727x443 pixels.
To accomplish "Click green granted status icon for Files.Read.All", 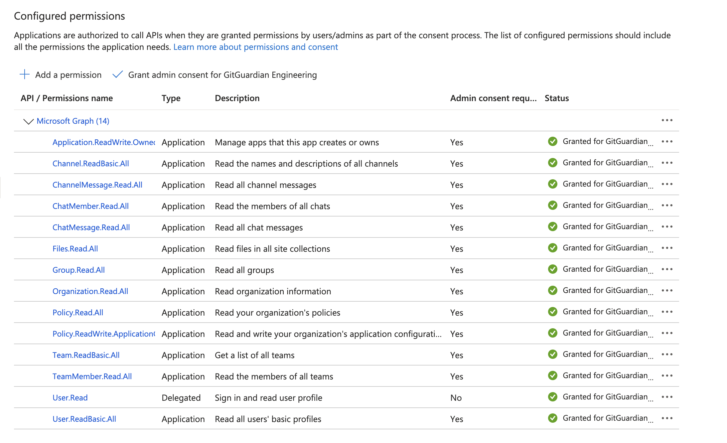I will tap(553, 248).
